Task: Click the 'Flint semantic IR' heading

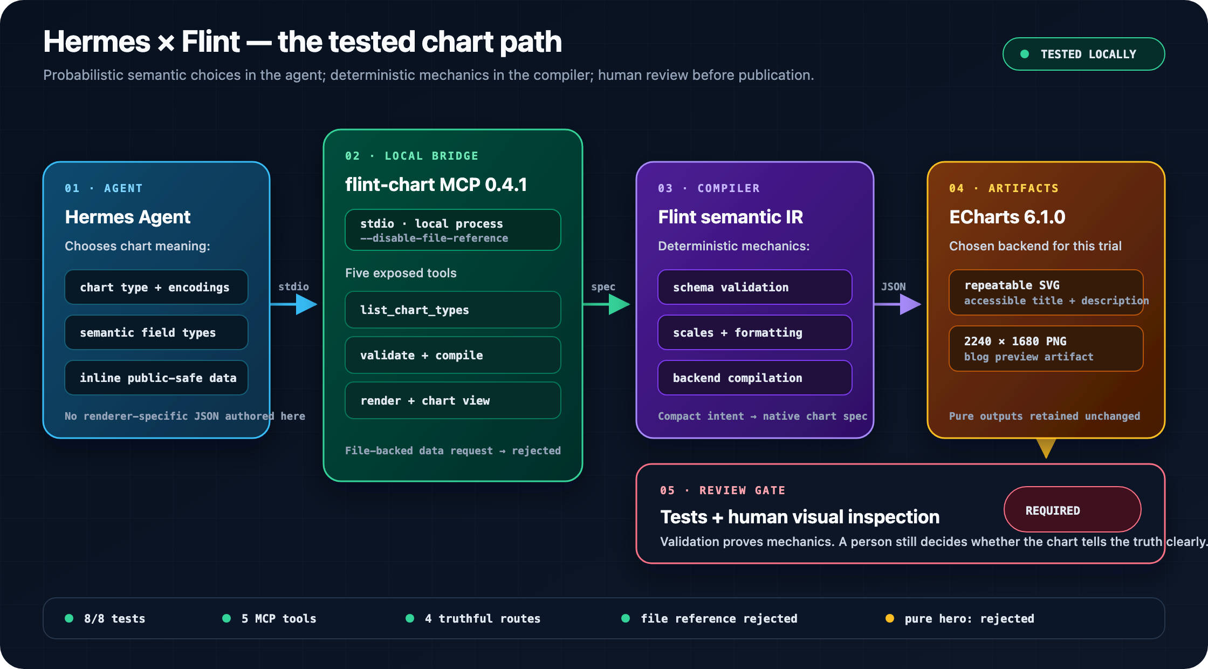Action: click(x=730, y=217)
